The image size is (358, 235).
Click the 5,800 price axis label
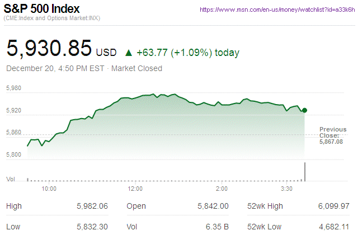coord(13,154)
